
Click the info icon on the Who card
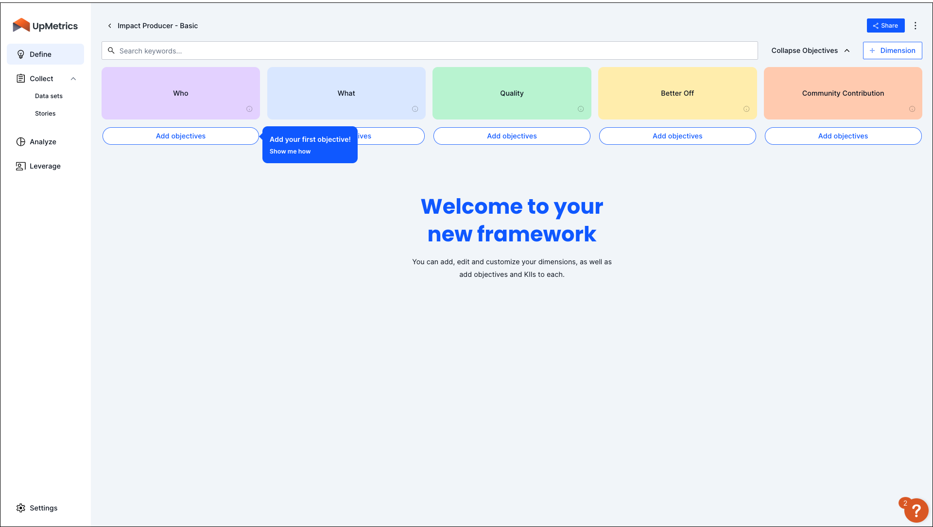pos(249,109)
